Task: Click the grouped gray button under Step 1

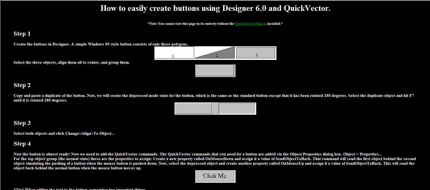Action: 215,71
